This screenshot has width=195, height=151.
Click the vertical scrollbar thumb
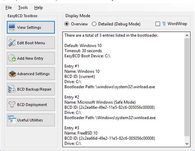point(187,87)
